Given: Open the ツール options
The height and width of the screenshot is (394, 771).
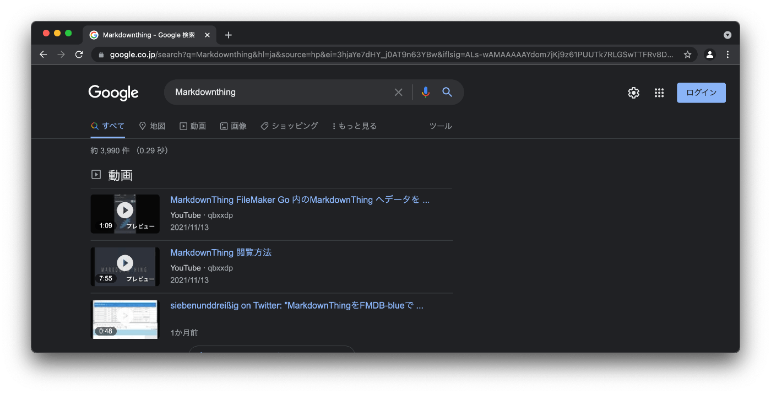Looking at the screenshot, I should (441, 126).
